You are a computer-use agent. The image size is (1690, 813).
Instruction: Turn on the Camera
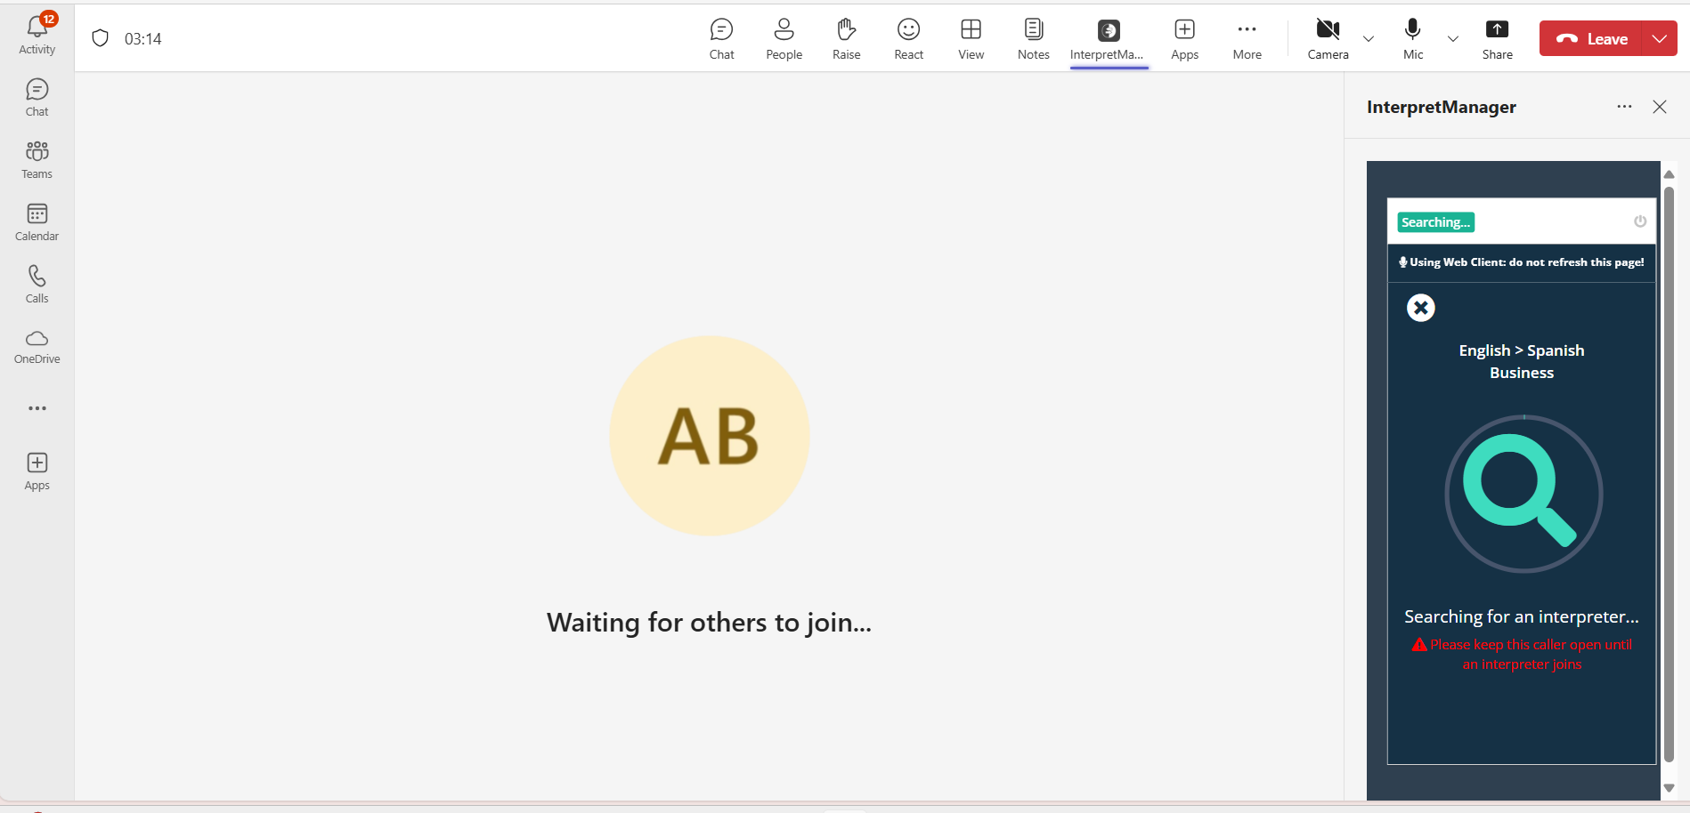(1328, 39)
